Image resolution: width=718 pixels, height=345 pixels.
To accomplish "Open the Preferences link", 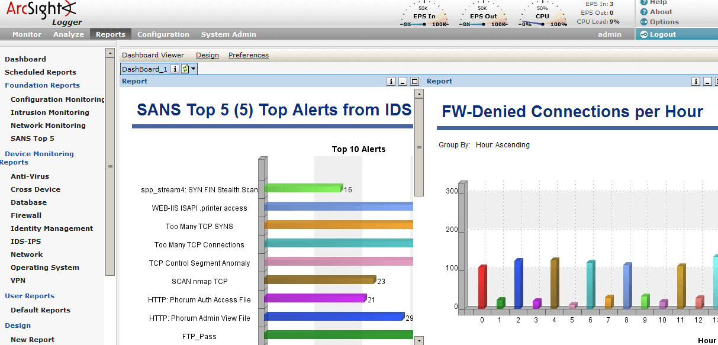I will click(x=248, y=55).
